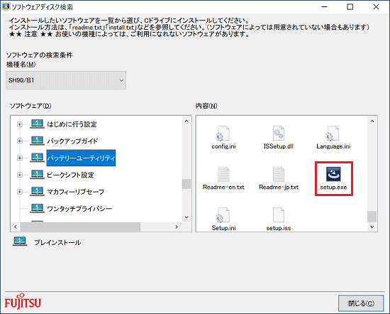Select the ピークシフト設定 tree item
Image resolution: width=390 pixels, height=314 pixels.
coord(70,175)
